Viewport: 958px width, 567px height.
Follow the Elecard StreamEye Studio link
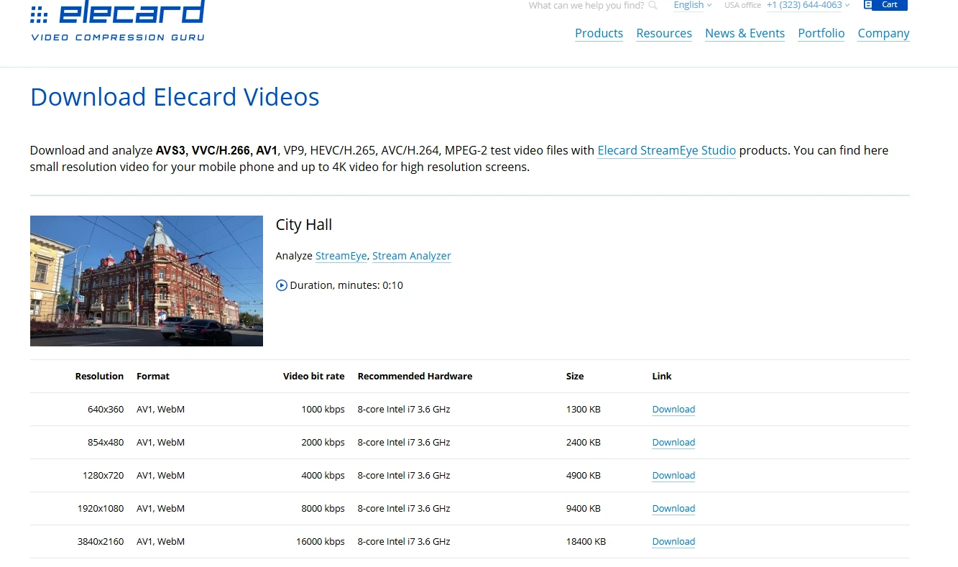click(x=666, y=150)
